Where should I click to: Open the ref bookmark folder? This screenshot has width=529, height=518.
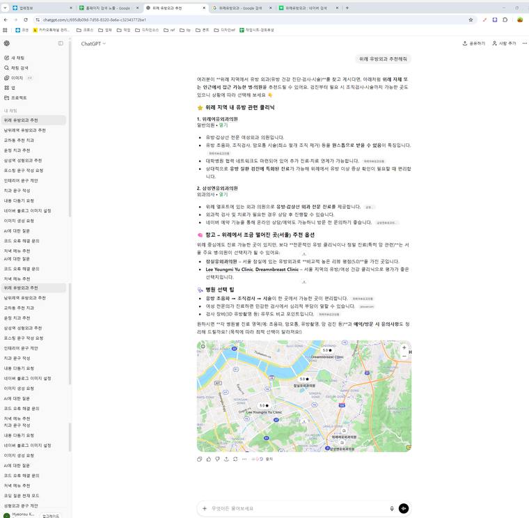click(x=169, y=30)
